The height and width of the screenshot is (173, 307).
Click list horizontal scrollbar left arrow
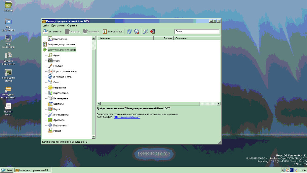[x=99, y=104]
